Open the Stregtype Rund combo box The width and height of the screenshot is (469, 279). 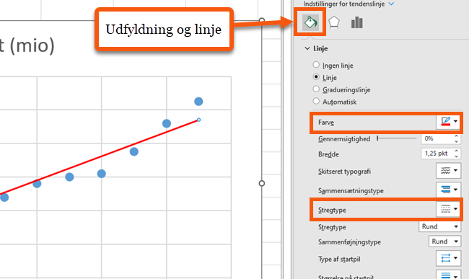pos(439,226)
